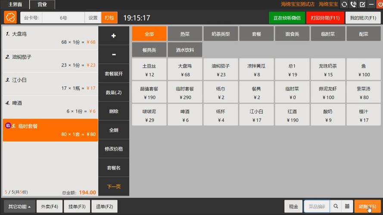Select the 套餐 category

pos(256,34)
